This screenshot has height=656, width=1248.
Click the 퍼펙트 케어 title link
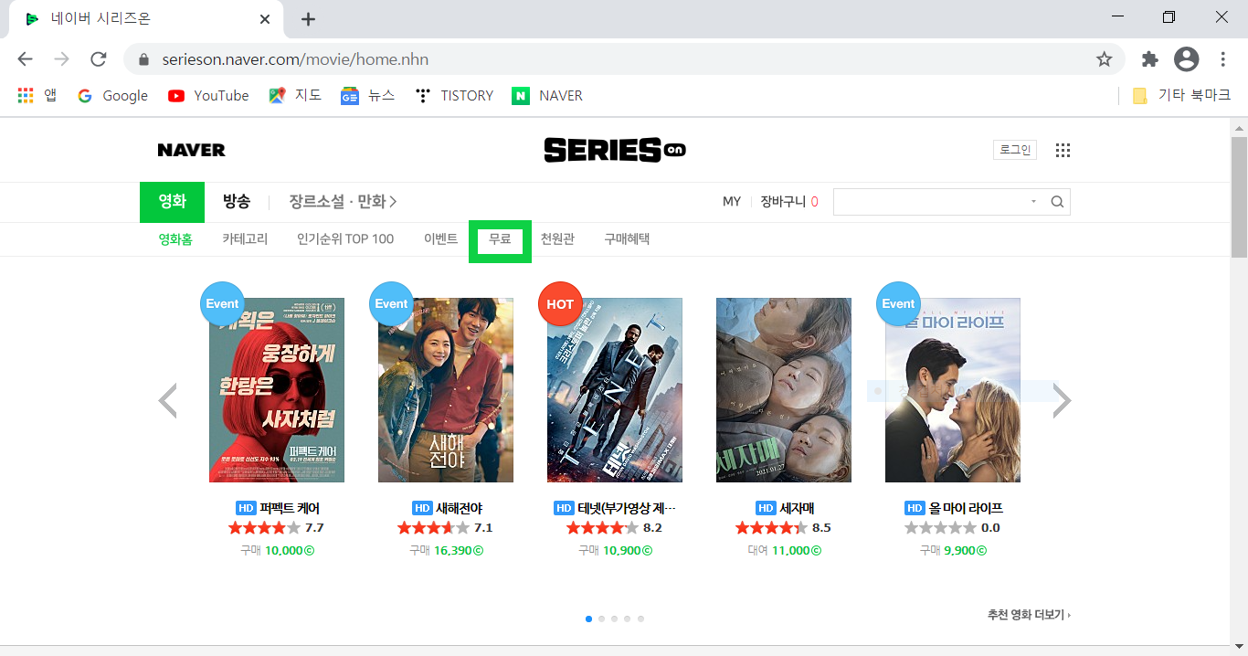[x=290, y=508]
